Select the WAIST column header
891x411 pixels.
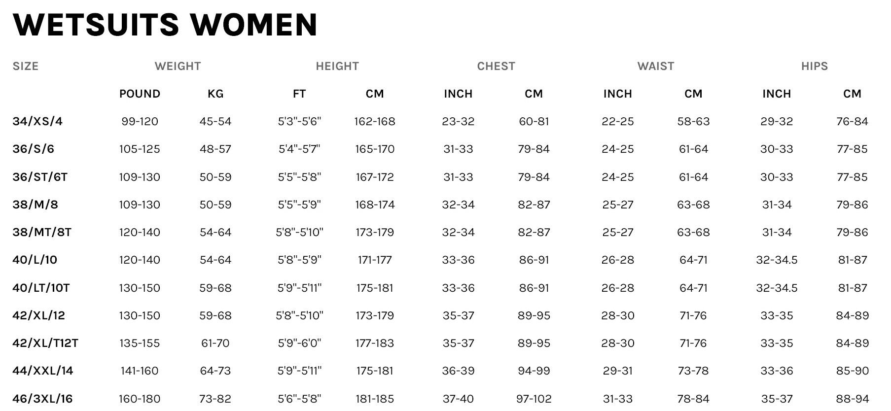656,67
